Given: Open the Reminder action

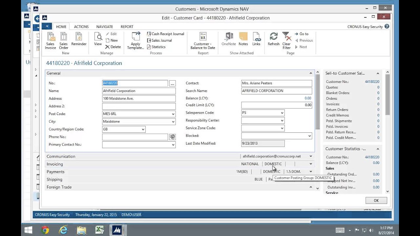Looking at the screenshot, I should click(79, 39).
